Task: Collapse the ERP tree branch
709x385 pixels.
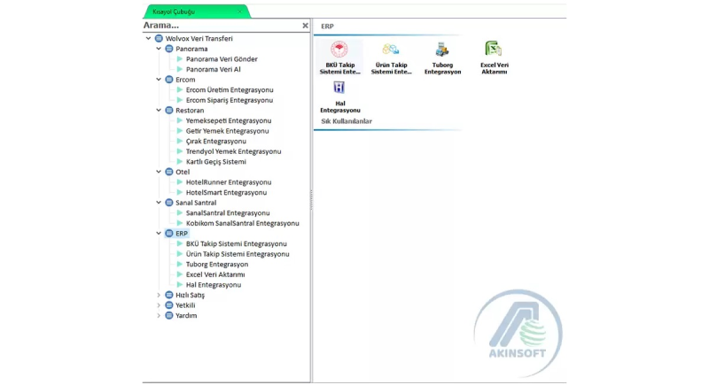Action: tap(159, 234)
